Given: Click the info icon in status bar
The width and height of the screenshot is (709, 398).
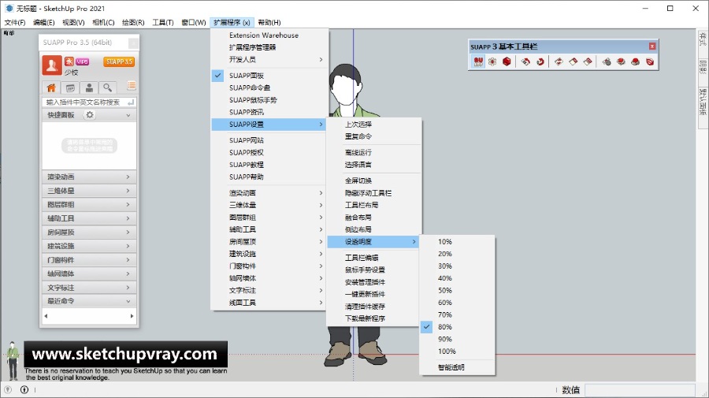Looking at the screenshot, I should coord(24,389).
